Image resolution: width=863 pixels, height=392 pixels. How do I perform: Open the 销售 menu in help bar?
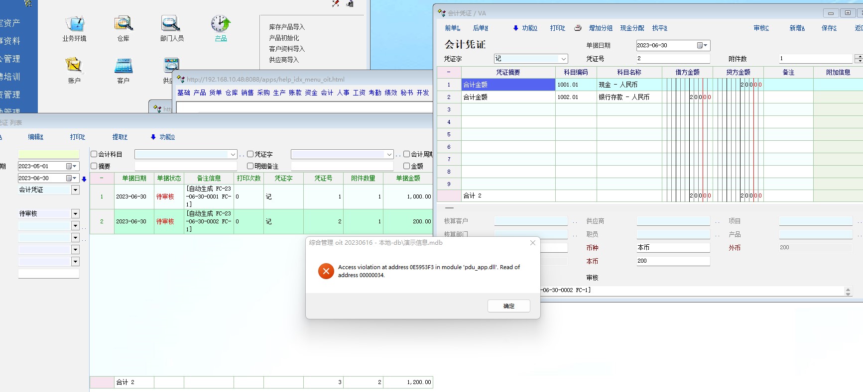[x=247, y=93]
